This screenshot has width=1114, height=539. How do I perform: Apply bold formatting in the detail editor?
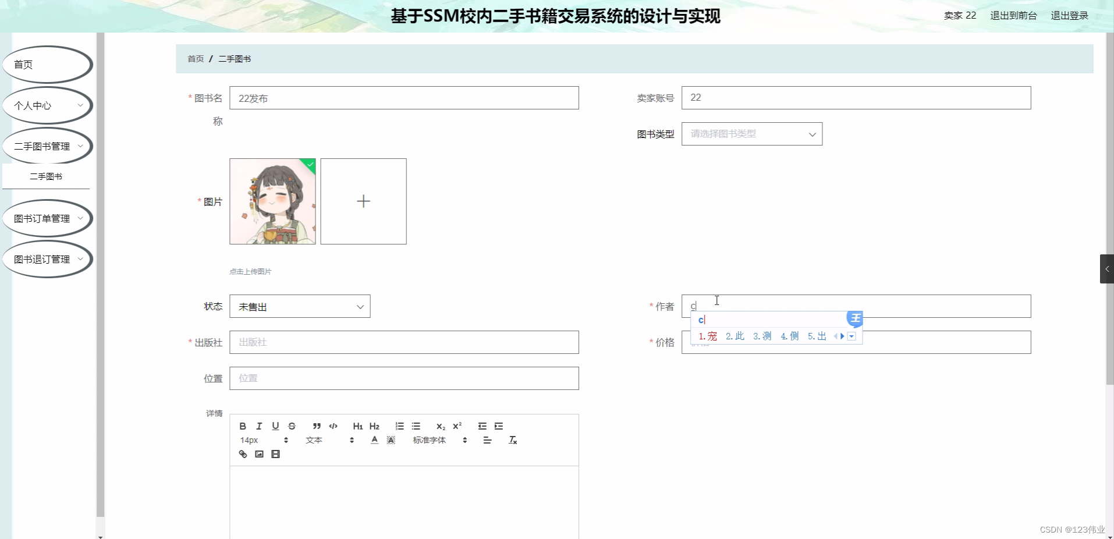tap(242, 426)
